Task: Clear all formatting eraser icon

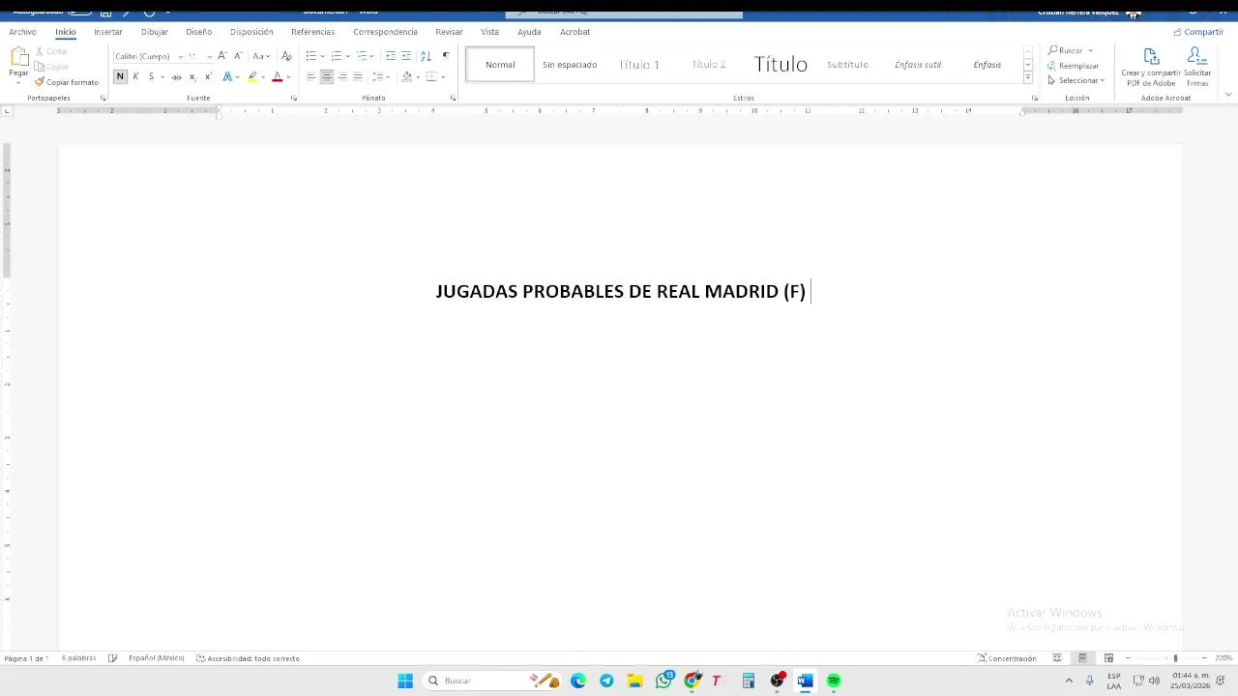Action: (x=286, y=56)
